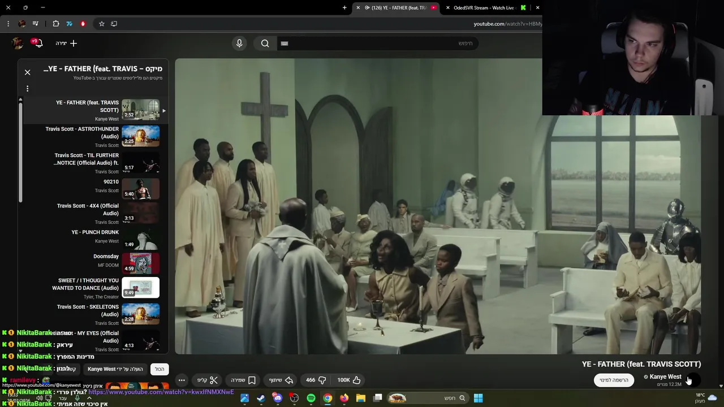Open the Windows Start menu
The height and width of the screenshot is (407, 724).
(478, 398)
